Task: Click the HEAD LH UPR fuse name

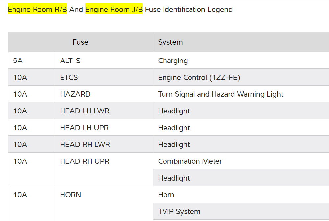Action: [84, 128]
